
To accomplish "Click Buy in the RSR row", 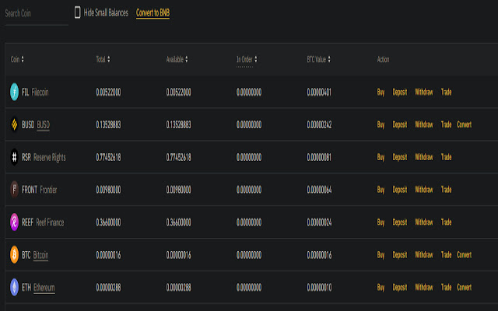I will click(x=381, y=157).
